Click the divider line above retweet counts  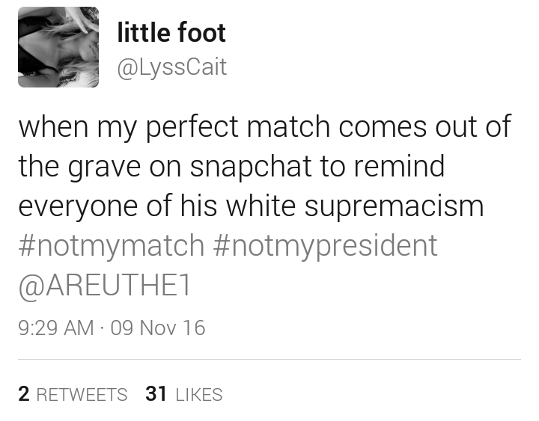pyautogui.click(x=269, y=359)
